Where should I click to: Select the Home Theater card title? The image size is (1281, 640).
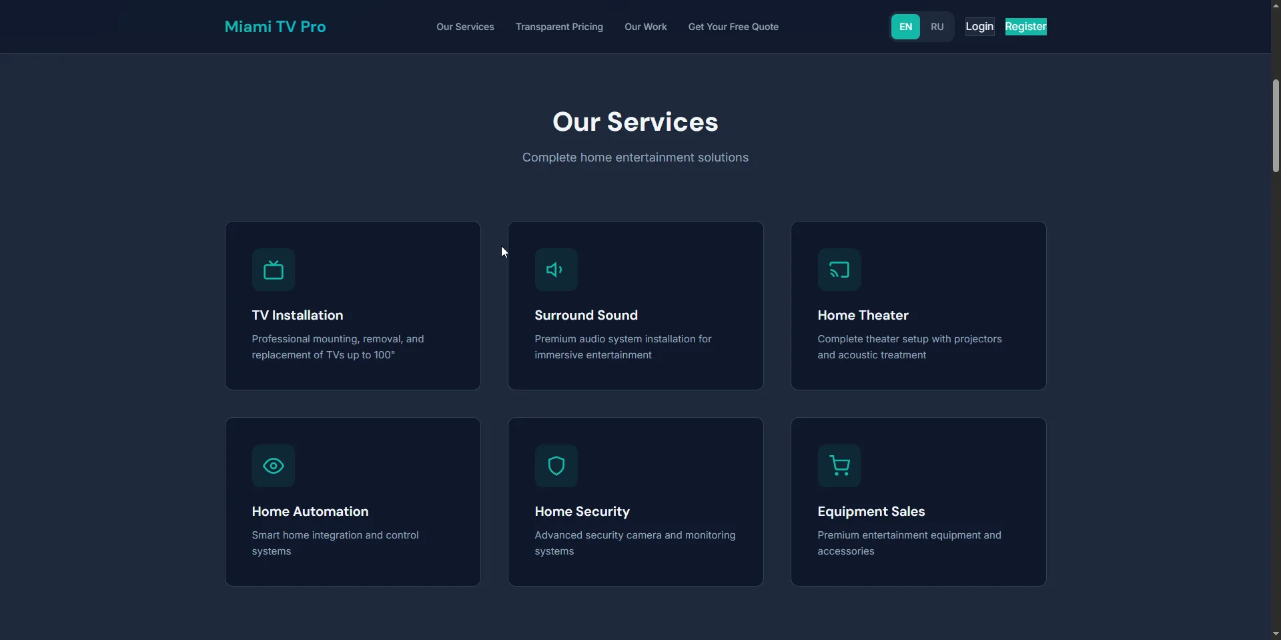863,315
